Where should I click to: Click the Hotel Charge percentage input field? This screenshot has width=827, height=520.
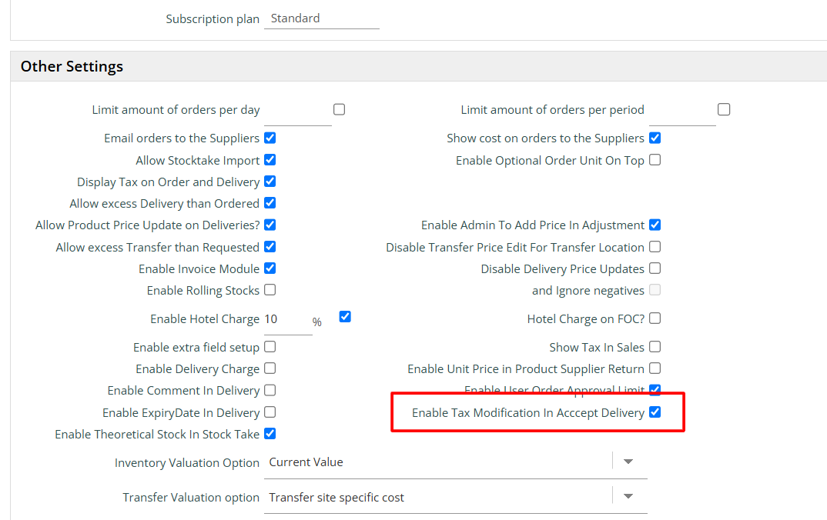point(287,320)
